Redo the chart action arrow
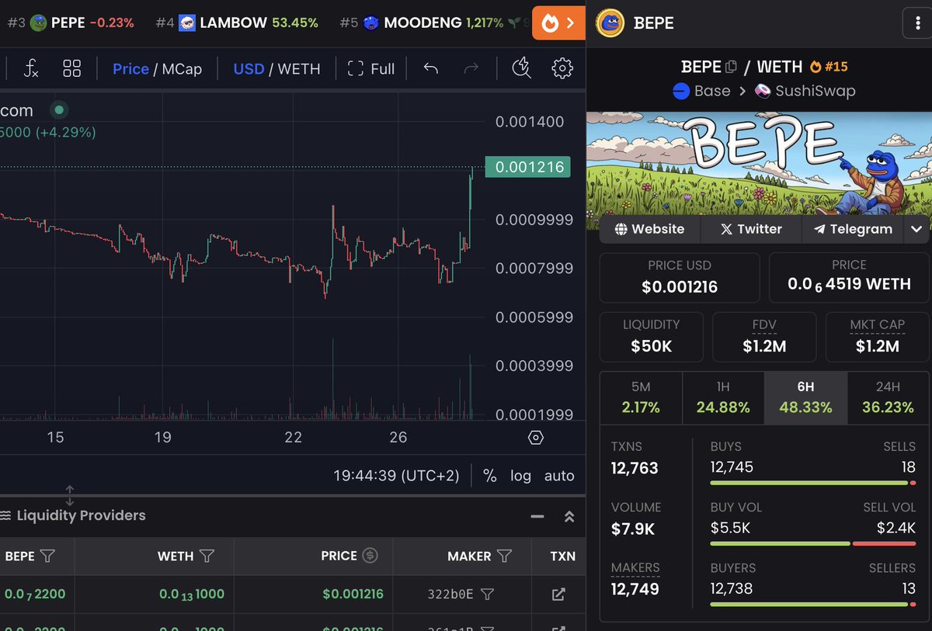932x631 pixels. pos(471,68)
